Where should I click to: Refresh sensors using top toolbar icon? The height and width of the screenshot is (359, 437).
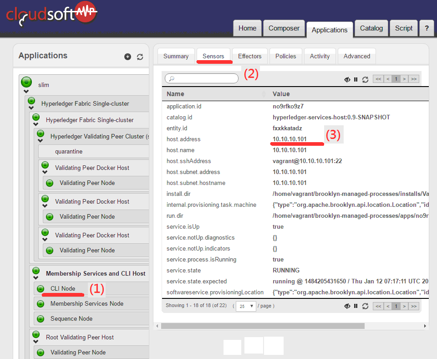pos(365,79)
